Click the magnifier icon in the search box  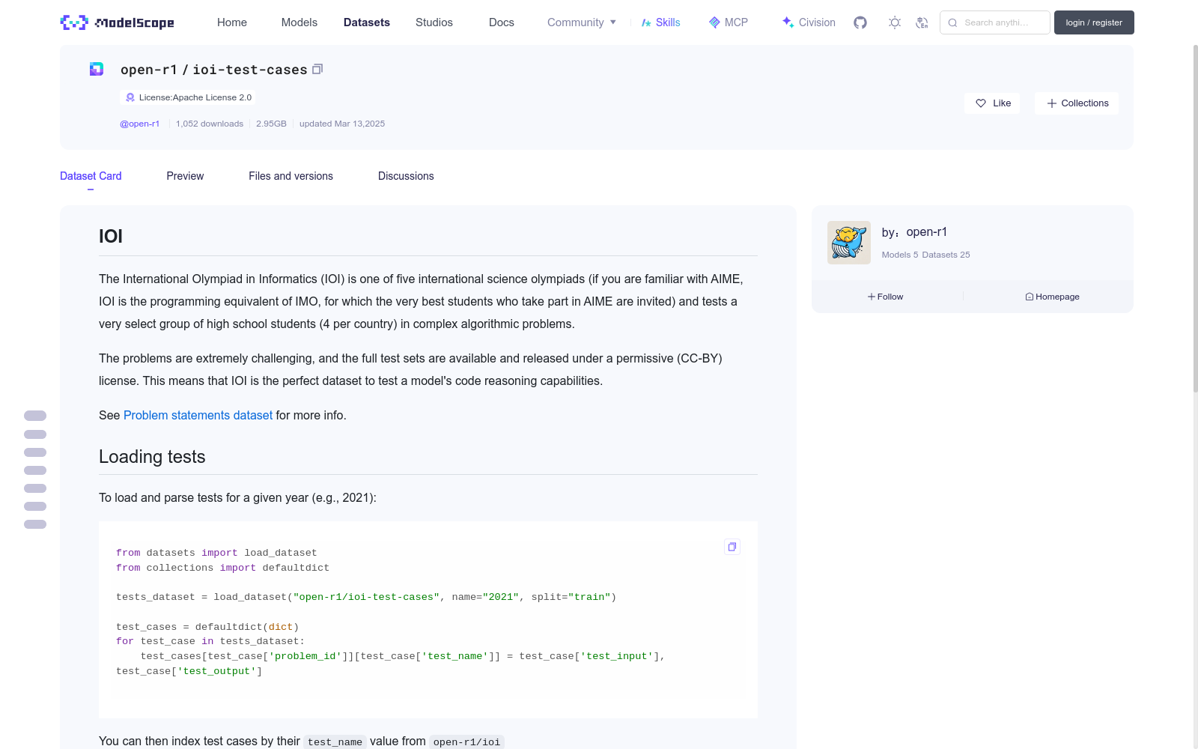(x=953, y=22)
